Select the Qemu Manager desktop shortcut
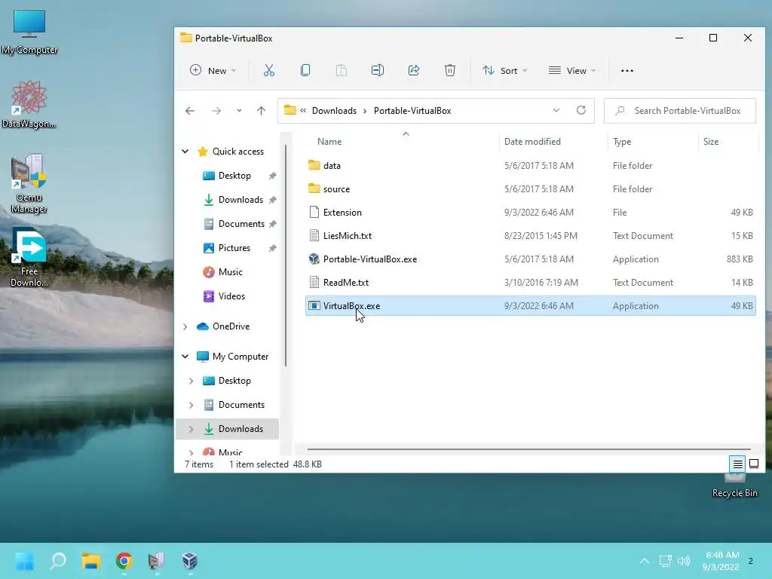 pyautogui.click(x=29, y=183)
